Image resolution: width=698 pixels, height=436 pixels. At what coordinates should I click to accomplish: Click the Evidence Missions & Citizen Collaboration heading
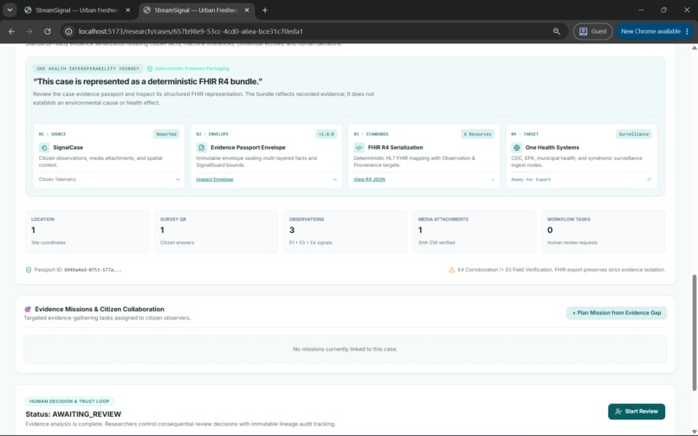(100, 309)
